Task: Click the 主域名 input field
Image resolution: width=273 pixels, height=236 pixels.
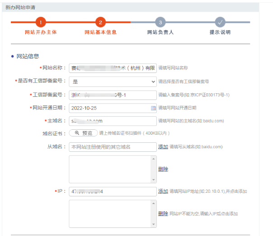Action: [x=113, y=121]
